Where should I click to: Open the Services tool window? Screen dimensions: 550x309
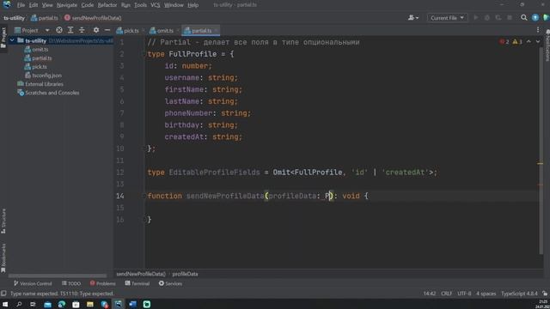coord(170,283)
